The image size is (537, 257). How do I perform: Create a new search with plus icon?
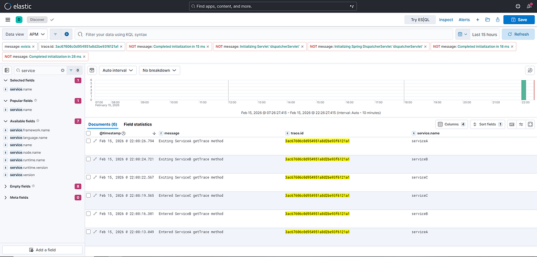[478, 20]
